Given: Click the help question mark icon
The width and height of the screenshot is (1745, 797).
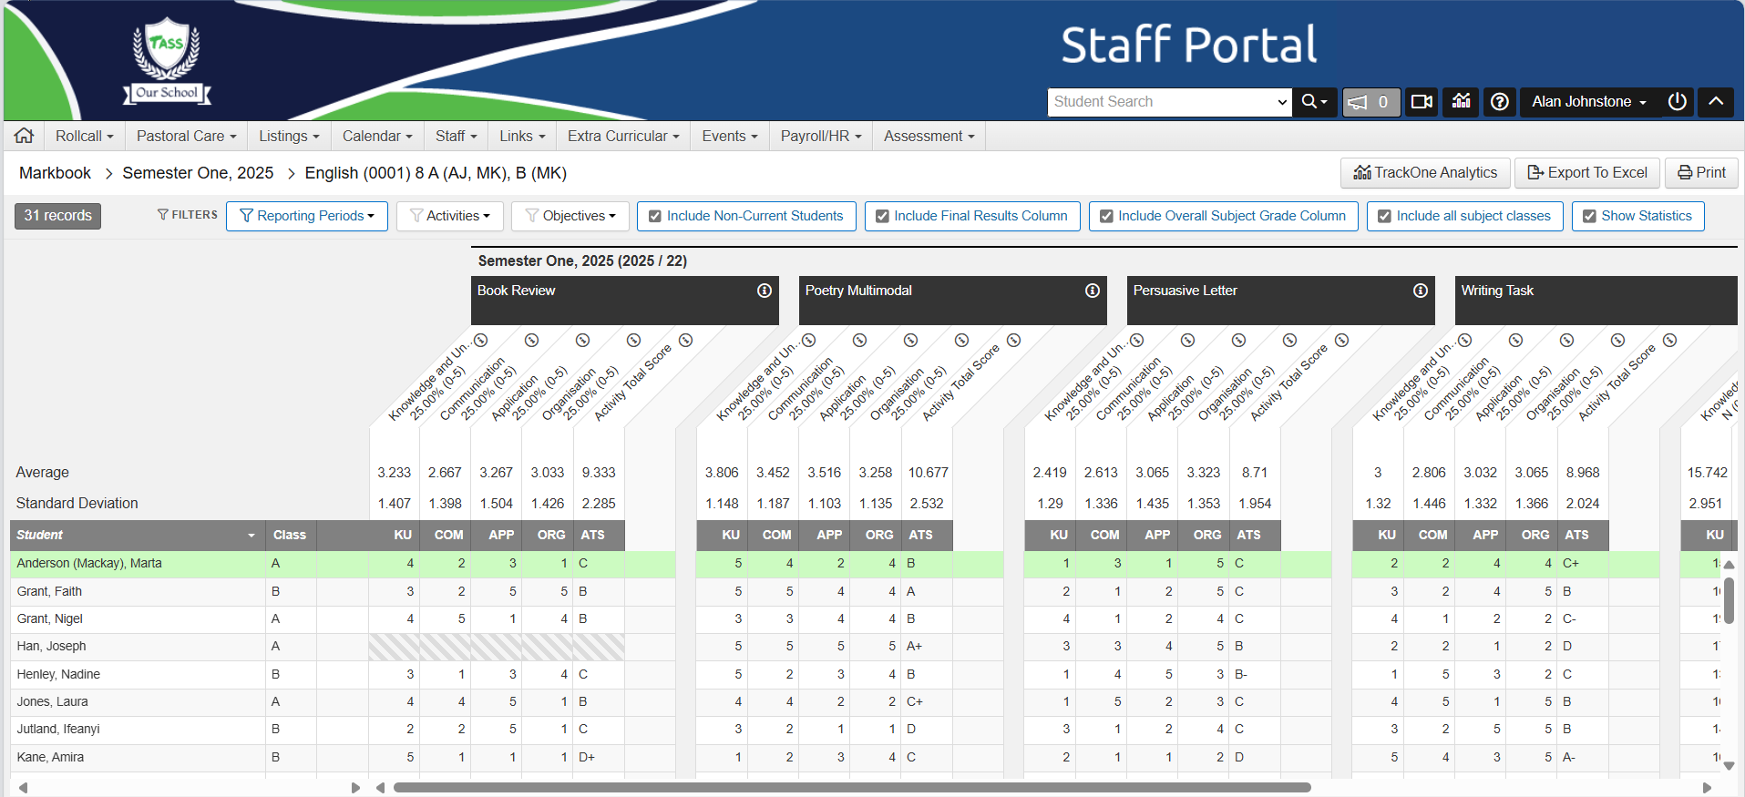Looking at the screenshot, I should coord(1500,102).
